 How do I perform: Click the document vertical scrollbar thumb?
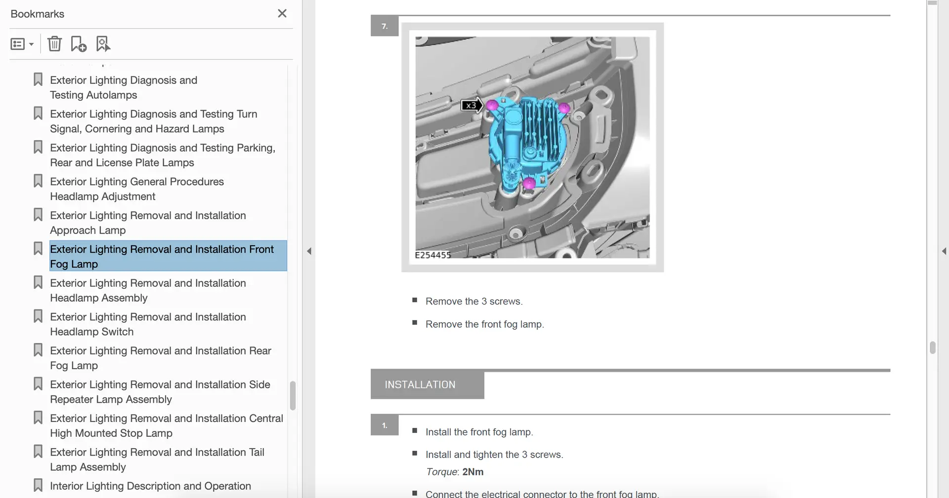[x=933, y=347]
